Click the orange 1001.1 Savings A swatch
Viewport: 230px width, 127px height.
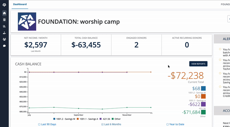point(203,97)
